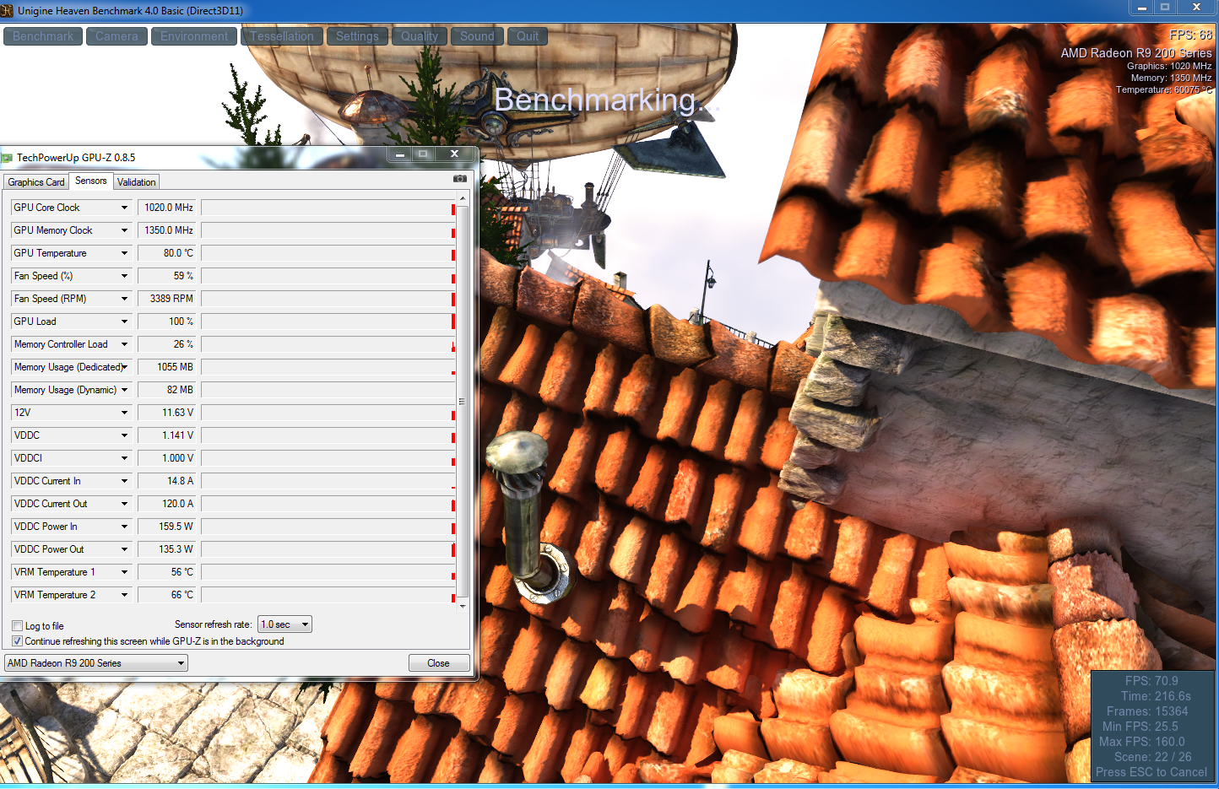Open the Quality menu in Heaven

click(420, 36)
